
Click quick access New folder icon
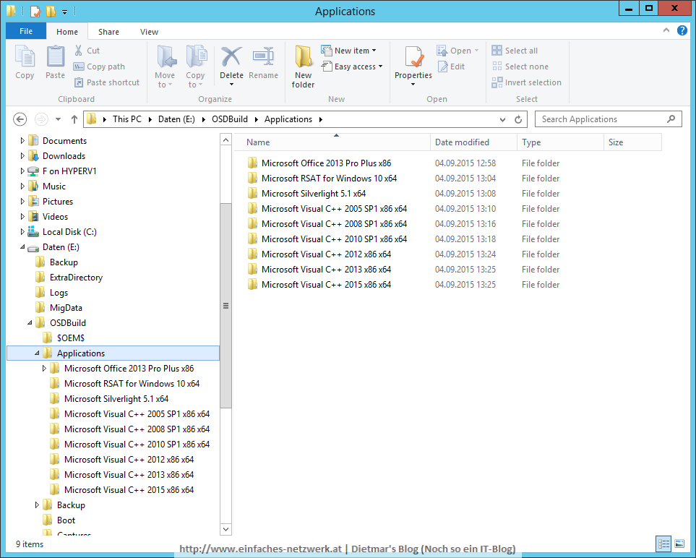pyautogui.click(x=51, y=11)
